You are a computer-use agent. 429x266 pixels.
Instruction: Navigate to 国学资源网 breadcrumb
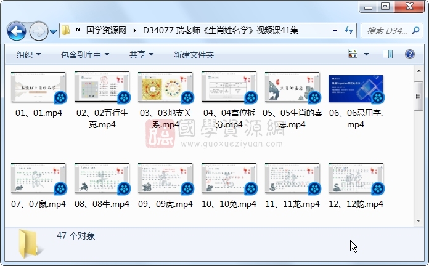(106, 30)
